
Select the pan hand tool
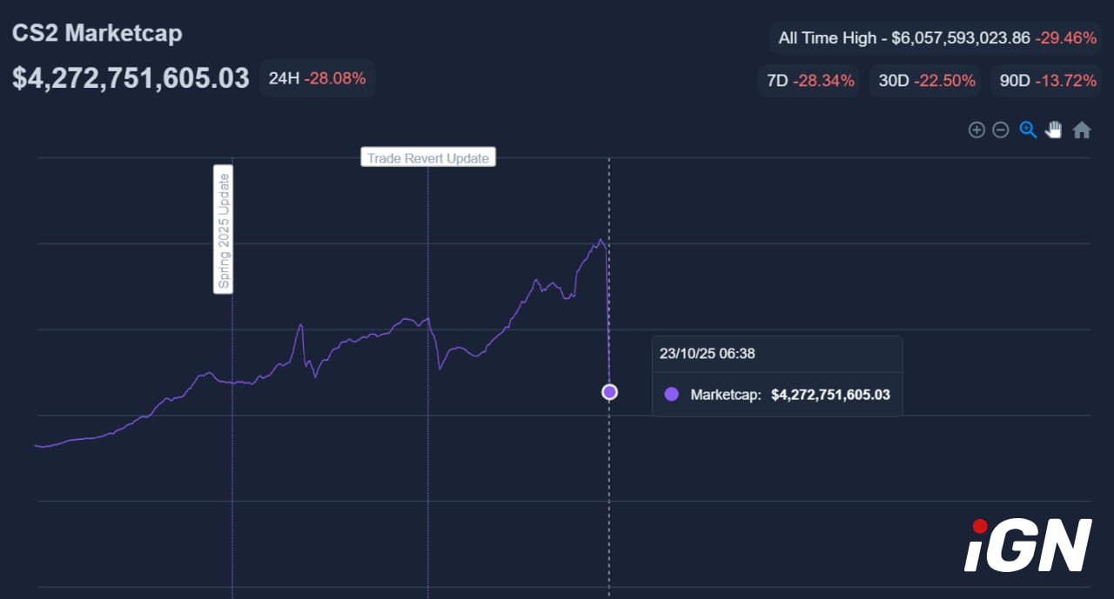[1054, 130]
